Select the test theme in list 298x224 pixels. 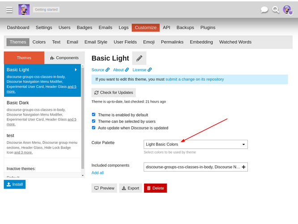pos(43,144)
